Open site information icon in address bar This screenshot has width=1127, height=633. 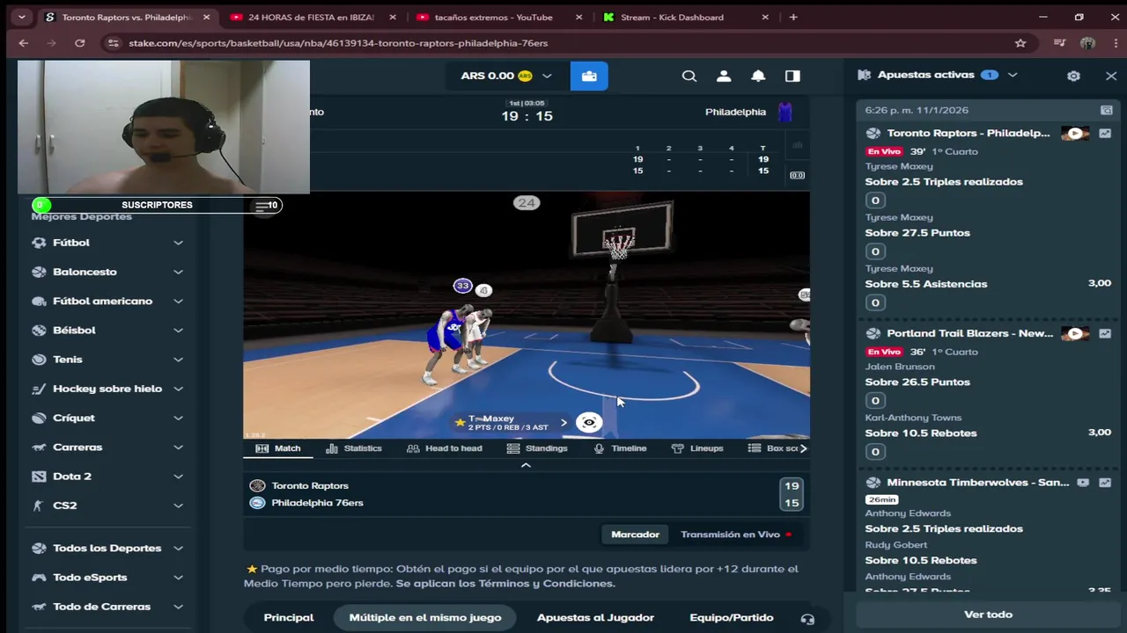point(112,43)
